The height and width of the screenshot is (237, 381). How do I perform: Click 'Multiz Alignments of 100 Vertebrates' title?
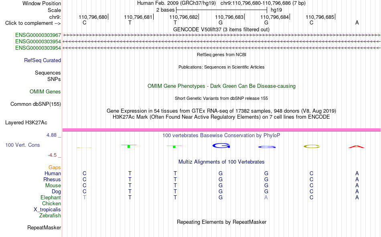221,162
